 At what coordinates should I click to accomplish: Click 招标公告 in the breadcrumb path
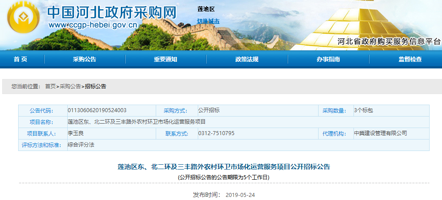96,87
